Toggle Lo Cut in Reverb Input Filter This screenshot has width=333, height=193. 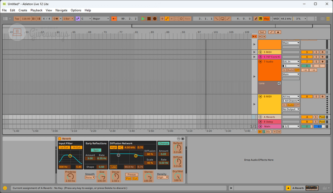pyautogui.click(x=64, y=147)
